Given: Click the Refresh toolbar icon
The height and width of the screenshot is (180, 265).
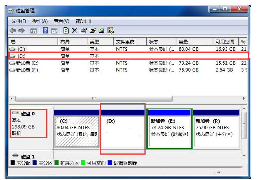Looking at the screenshot, I should coord(66,30).
